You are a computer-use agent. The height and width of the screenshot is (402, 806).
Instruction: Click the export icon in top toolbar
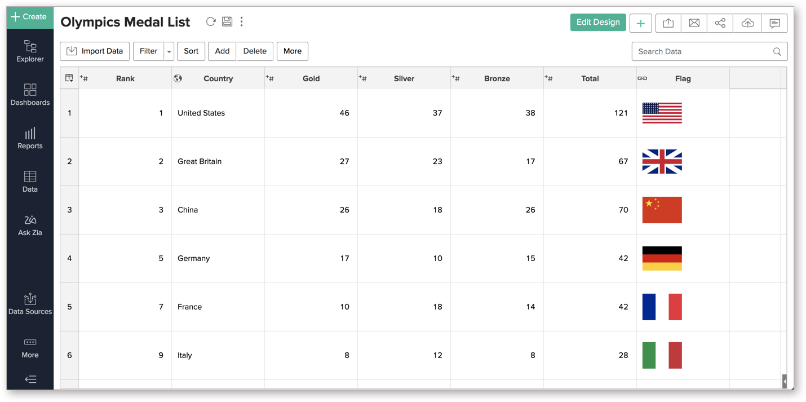click(x=668, y=23)
